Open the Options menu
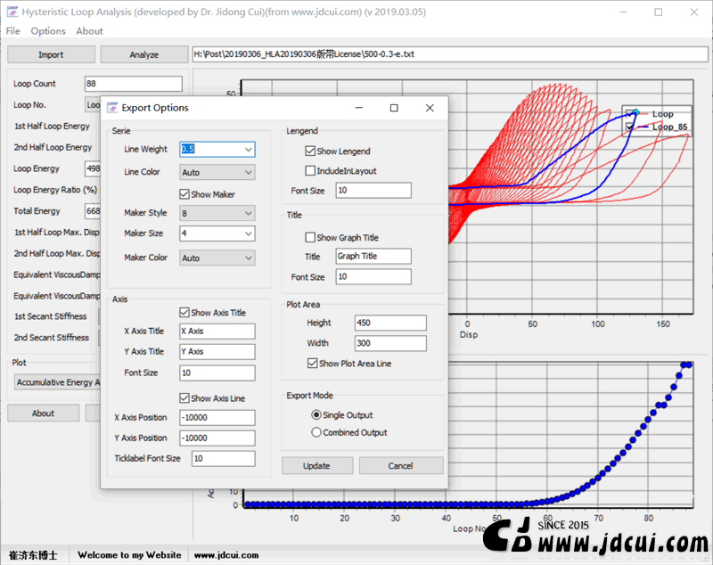Viewport: 713px width, 565px height. pos(48,31)
